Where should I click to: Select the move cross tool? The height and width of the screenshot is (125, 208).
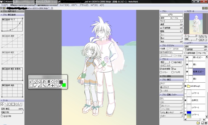[x=52, y=86]
